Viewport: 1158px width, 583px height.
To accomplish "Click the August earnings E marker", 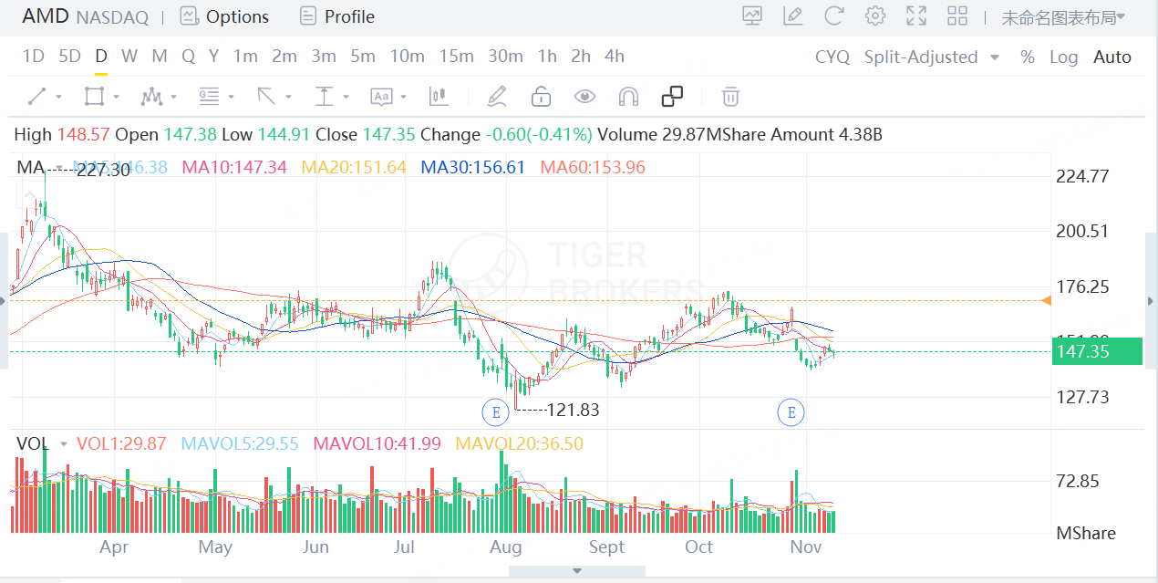I will tap(495, 412).
